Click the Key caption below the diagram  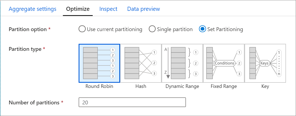pyautogui.click(x=265, y=87)
